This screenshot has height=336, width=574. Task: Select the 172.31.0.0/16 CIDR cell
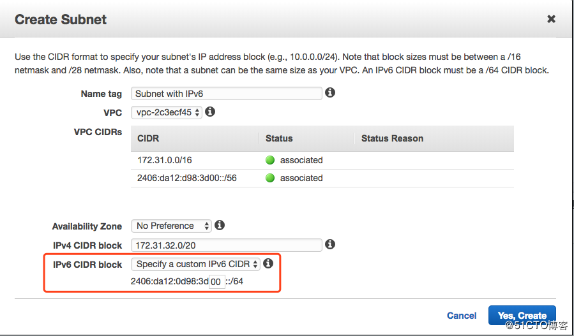[164, 160]
